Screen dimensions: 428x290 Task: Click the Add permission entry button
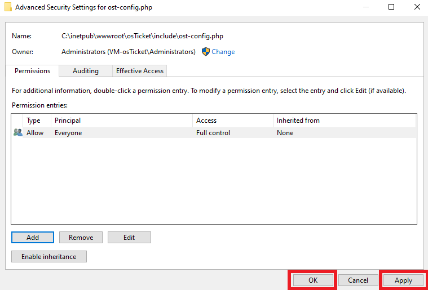coord(33,238)
